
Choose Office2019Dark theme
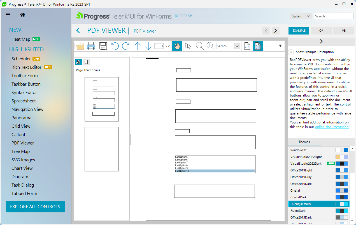tap(319, 184)
